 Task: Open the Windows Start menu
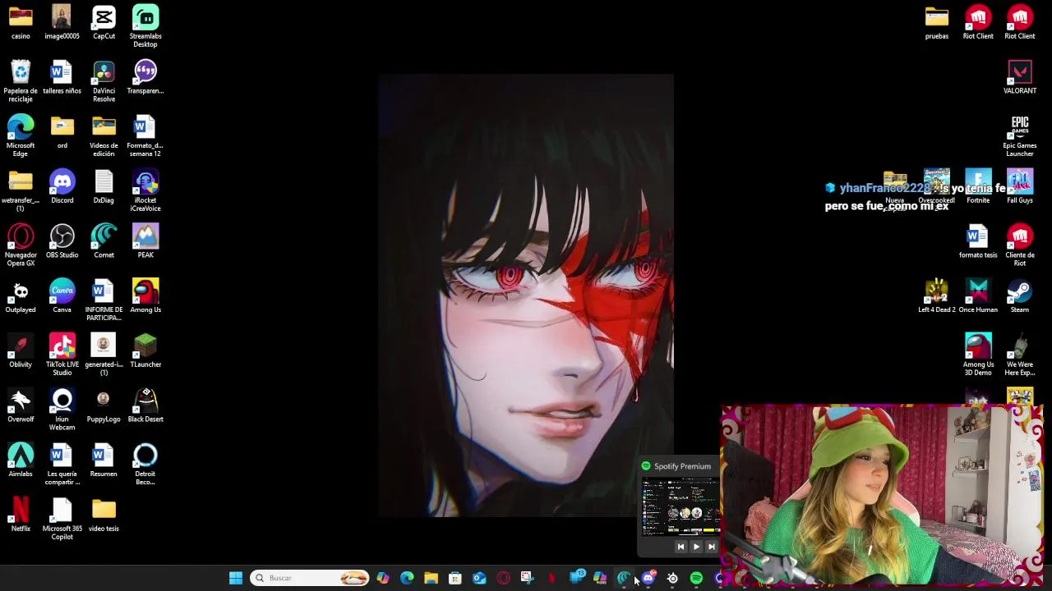(236, 578)
